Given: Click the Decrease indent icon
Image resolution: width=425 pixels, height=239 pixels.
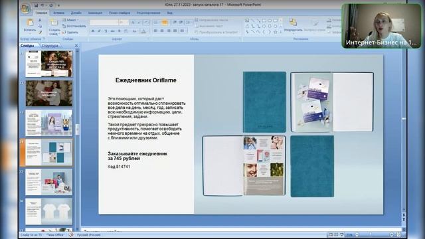Looking at the screenshot, I should 175,23.
